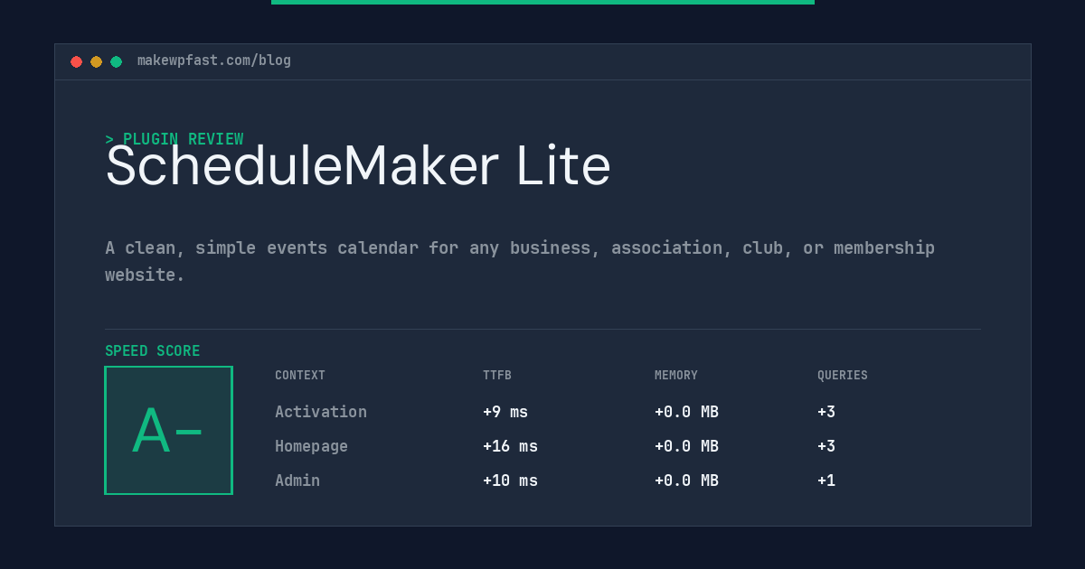Viewport: 1085px width, 569px height.
Task: Click the Homepage row queries value +3
Action: (x=826, y=446)
